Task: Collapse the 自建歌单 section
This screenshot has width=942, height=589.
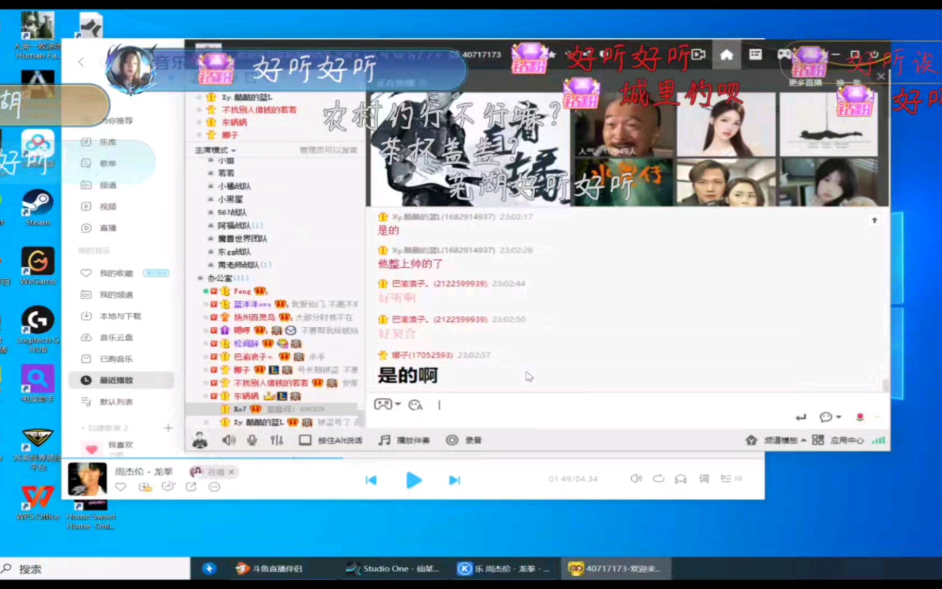Action: (x=104, y=428)
